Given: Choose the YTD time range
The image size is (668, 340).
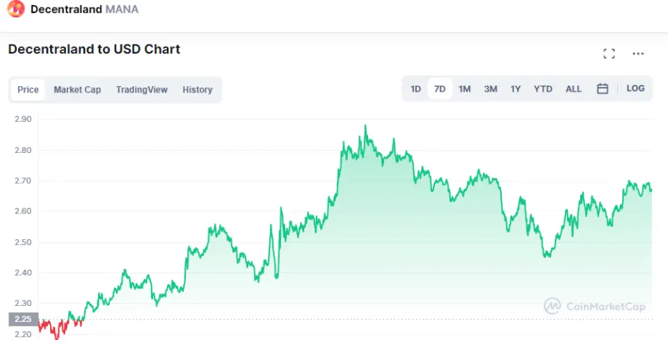Looking at the screenshot, I should [543, 89].
